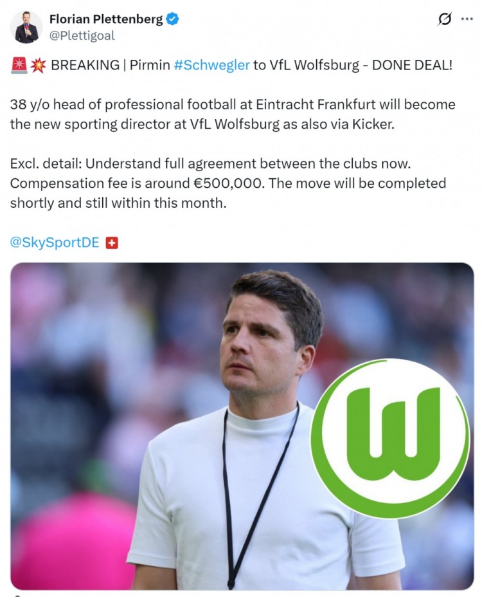Image resolution: width=482 pixels, height=597 pixels.
Task: Open the @SkySportDE mention link
Action: pyautogui.click(x=55, y=243)
